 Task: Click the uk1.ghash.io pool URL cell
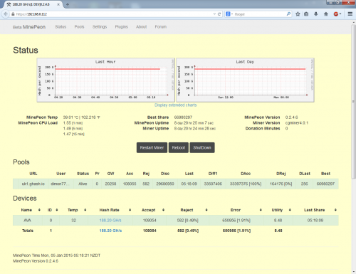[x=33, y=184]
